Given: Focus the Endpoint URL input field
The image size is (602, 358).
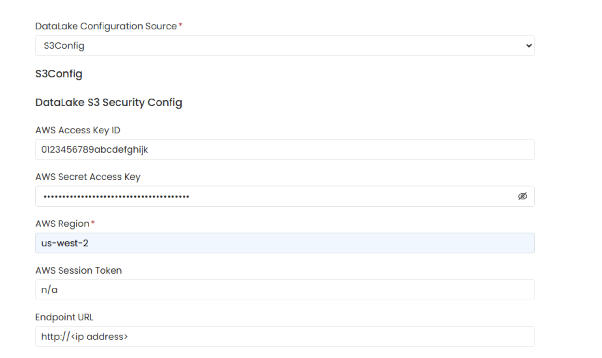Looking at the screenshot, I should [284, 337].
